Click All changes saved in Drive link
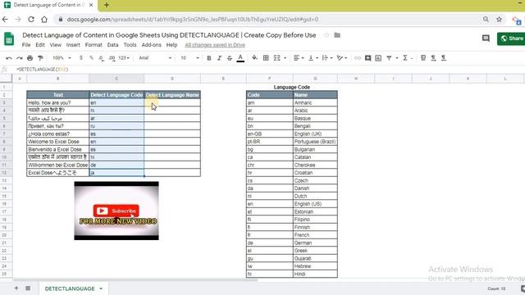 click(x=215, y=45)
